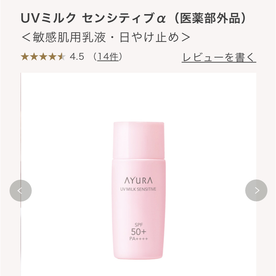Show the previous product image
This screenshot has height=276, width=276.
[21, 191]
